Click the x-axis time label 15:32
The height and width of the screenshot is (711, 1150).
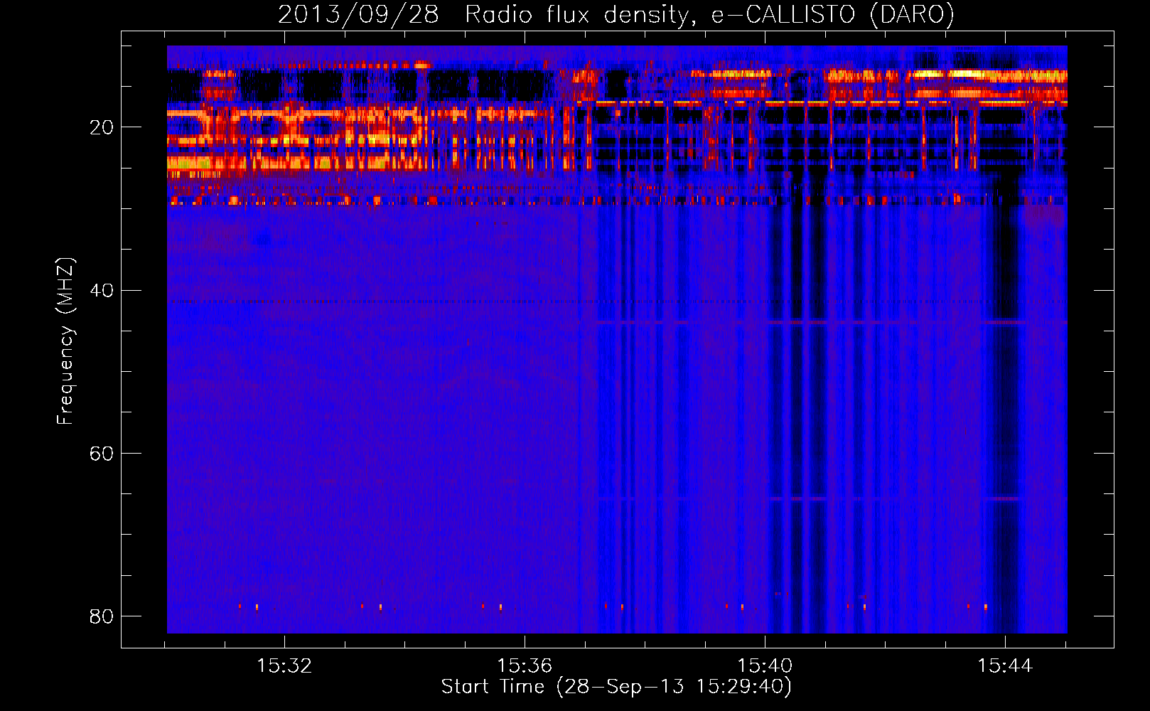point(284,666)
